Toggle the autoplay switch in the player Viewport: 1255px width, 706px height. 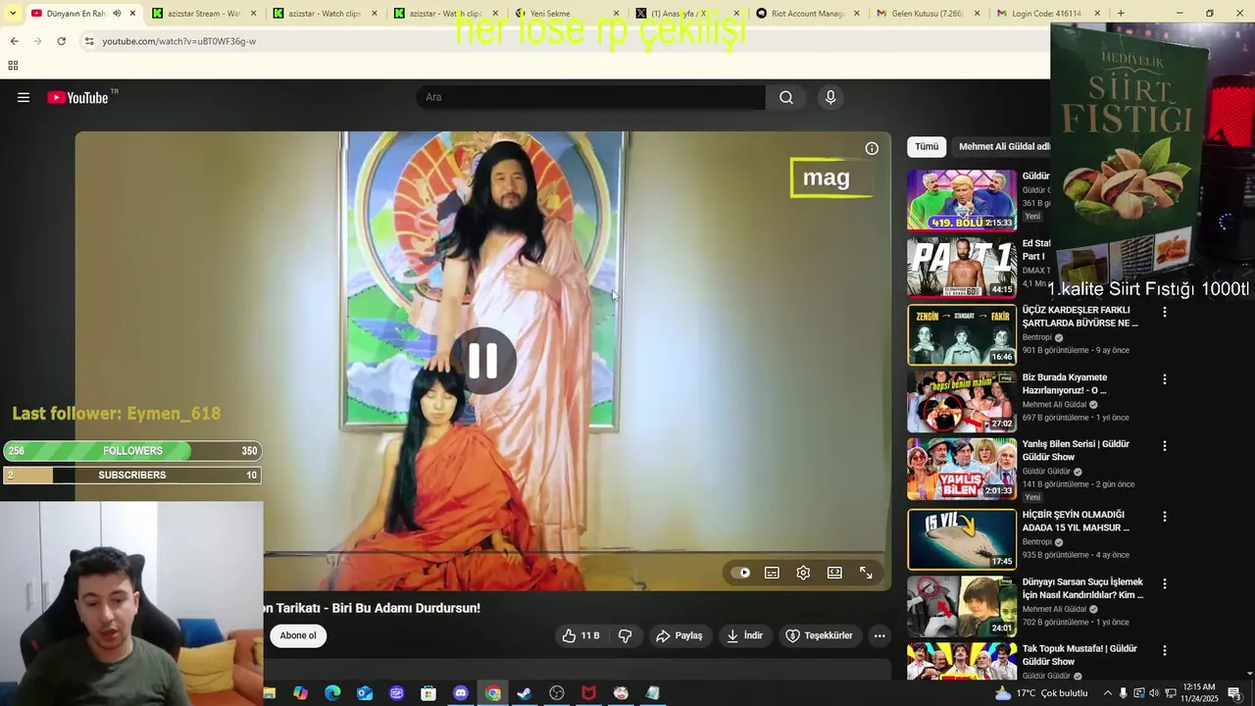pos(741,573)
